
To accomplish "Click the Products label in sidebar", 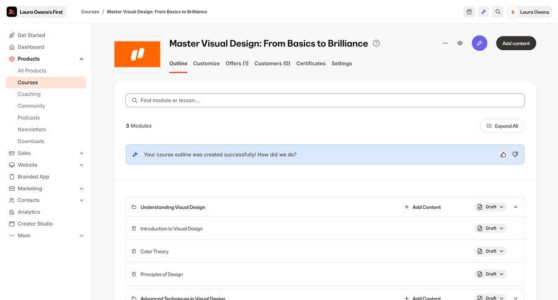I will coord(29,59).
